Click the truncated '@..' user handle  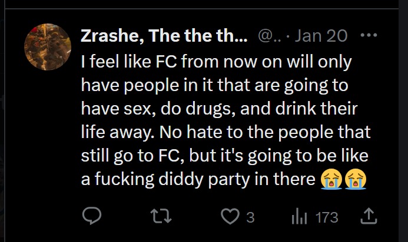point(270,36)
